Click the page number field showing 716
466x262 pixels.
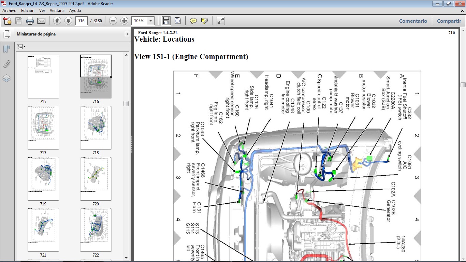[82, 21]
